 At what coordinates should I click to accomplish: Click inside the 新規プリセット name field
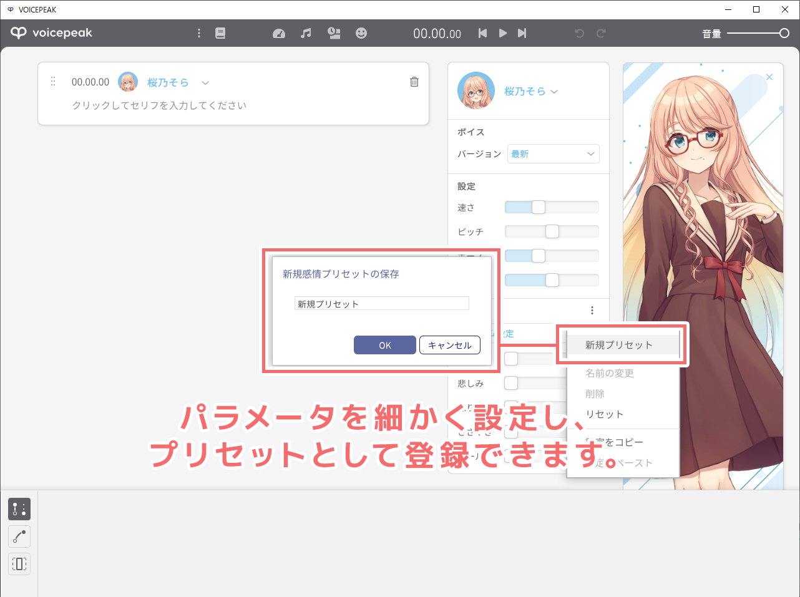pos(381,304)
